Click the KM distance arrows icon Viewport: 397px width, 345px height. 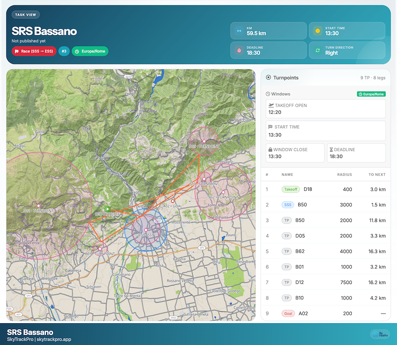pos(239,31)
